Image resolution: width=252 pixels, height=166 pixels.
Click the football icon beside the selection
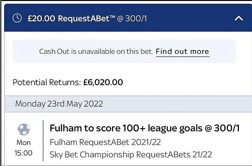tap(23, 130)
